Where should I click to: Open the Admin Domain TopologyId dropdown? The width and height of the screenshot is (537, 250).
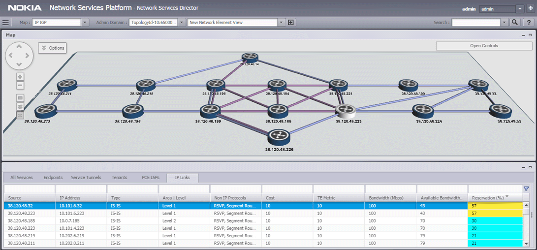pyautogui.click(x=182, y=22)
